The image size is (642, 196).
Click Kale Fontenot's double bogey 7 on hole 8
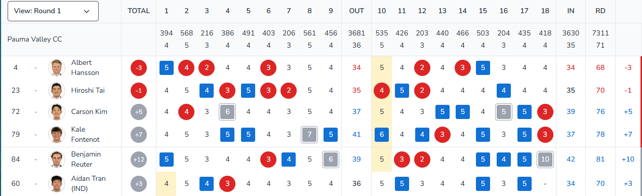point(309,134)
